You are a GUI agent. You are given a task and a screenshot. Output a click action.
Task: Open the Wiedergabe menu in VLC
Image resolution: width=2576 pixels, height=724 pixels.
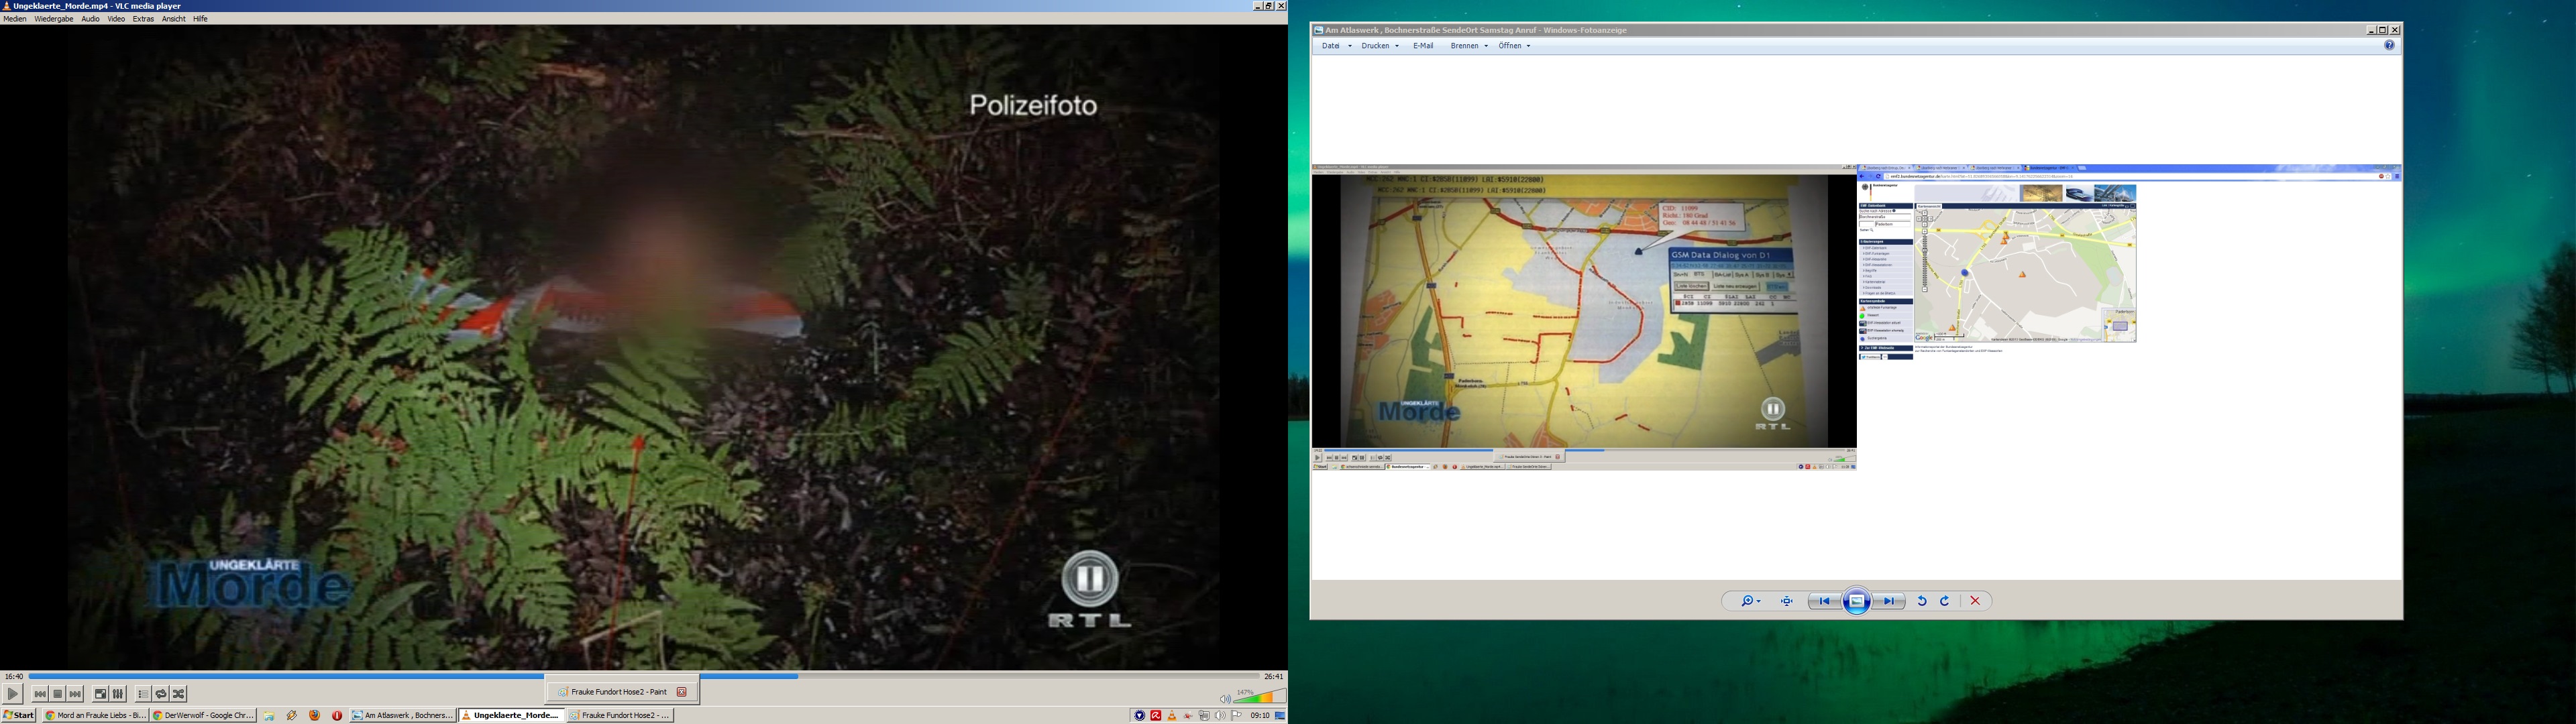54,19
